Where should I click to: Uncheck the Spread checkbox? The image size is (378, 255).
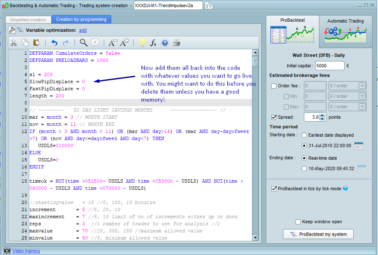(x=274, y=117)
